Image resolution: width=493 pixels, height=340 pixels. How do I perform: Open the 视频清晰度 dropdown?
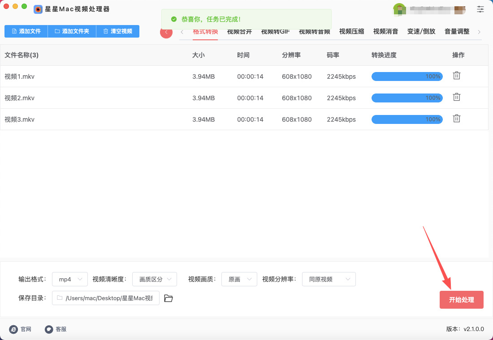(x=155, y=279)
